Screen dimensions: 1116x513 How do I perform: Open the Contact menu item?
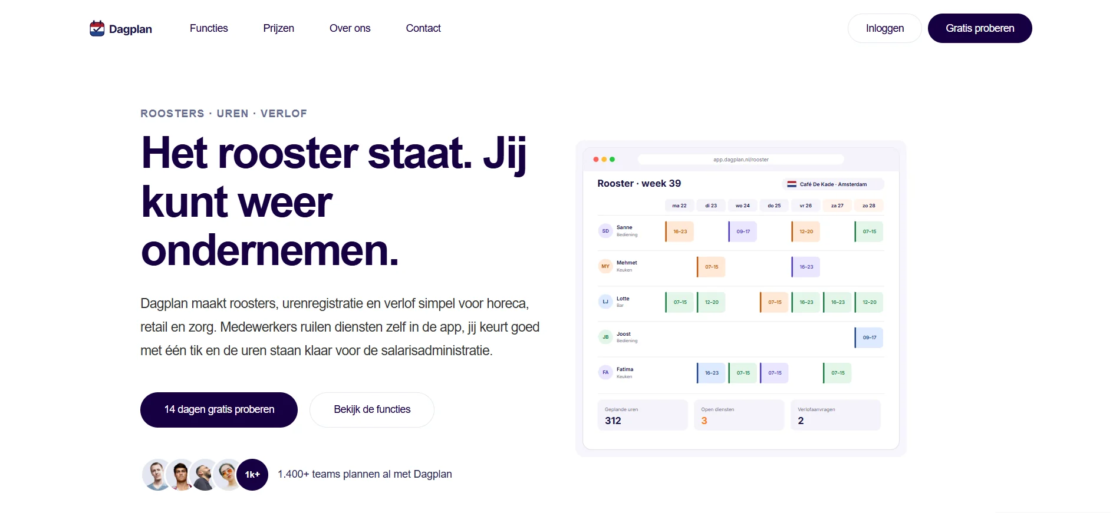423,28
